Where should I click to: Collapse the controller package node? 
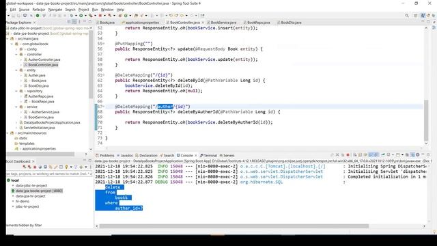pyautogui.click(x=16, y=55)
